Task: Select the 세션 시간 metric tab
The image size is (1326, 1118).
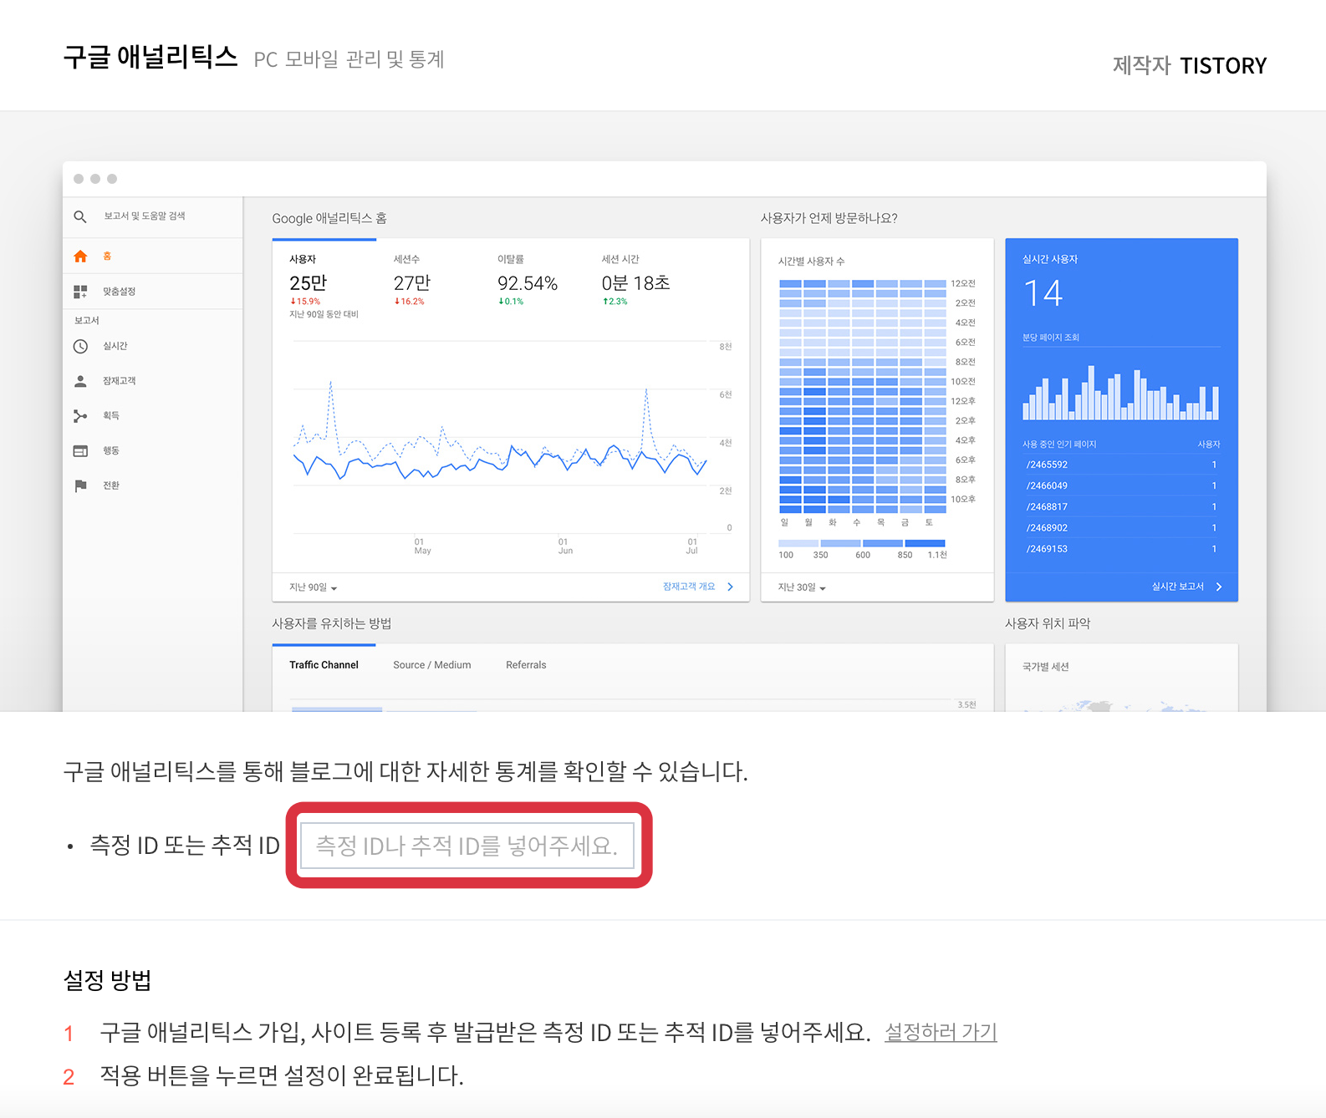Action: coord(637,280)
